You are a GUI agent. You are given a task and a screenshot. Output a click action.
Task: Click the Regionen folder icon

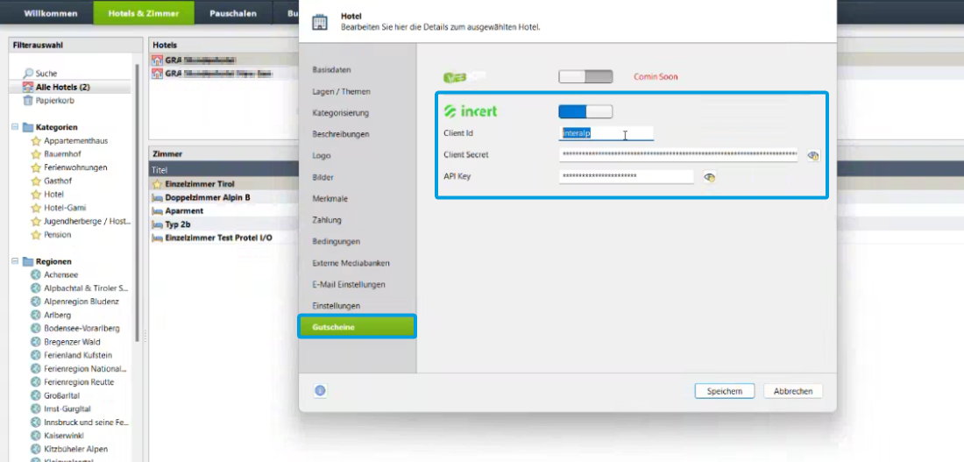pyautogui.click(x=28, y=261)
